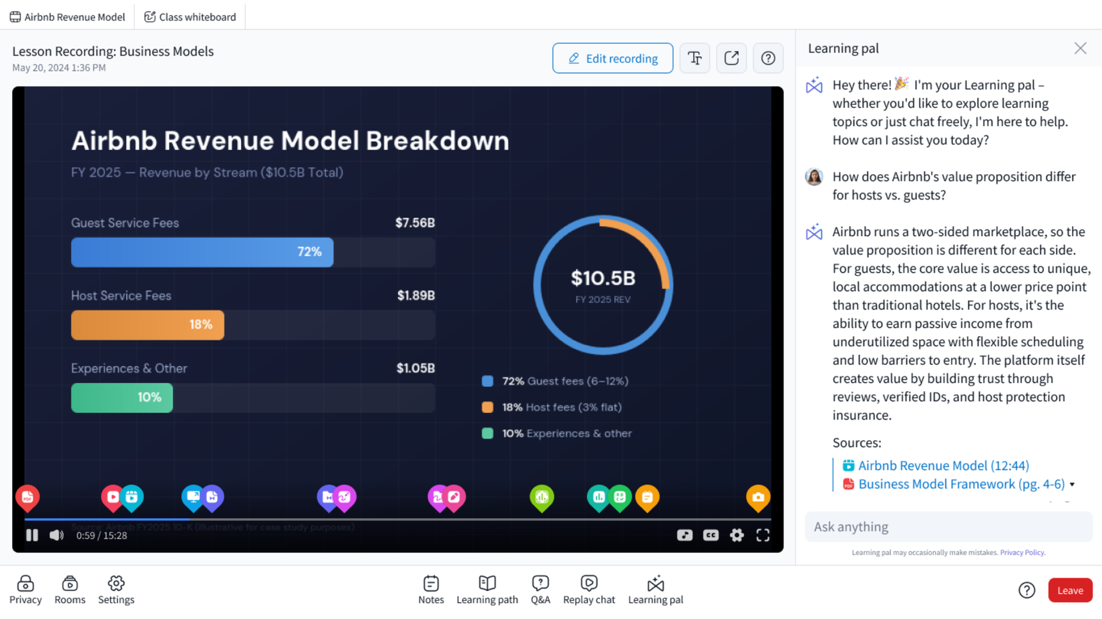
Task: Click the teal bar-chart timeline marker
Action: point(598,498)
